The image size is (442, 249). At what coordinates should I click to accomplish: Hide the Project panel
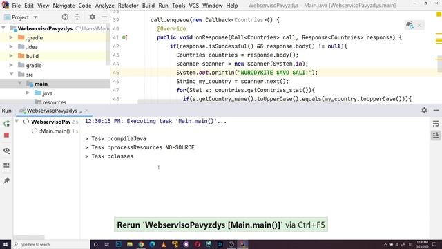104,17
